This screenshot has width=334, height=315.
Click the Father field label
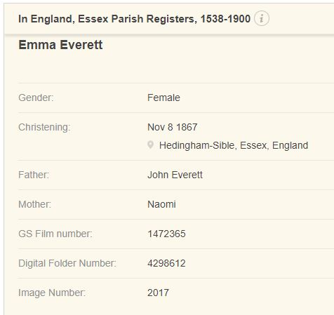click(34, 175)
